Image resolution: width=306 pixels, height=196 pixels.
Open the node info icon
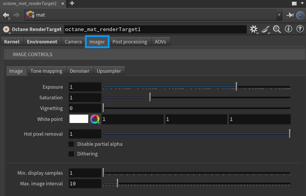288,29
